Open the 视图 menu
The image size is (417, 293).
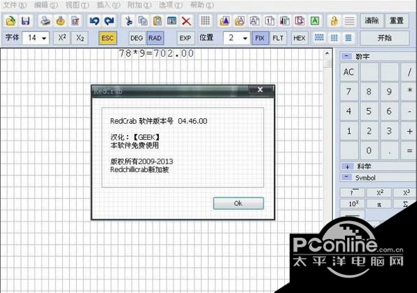click(x=77, y=5)
